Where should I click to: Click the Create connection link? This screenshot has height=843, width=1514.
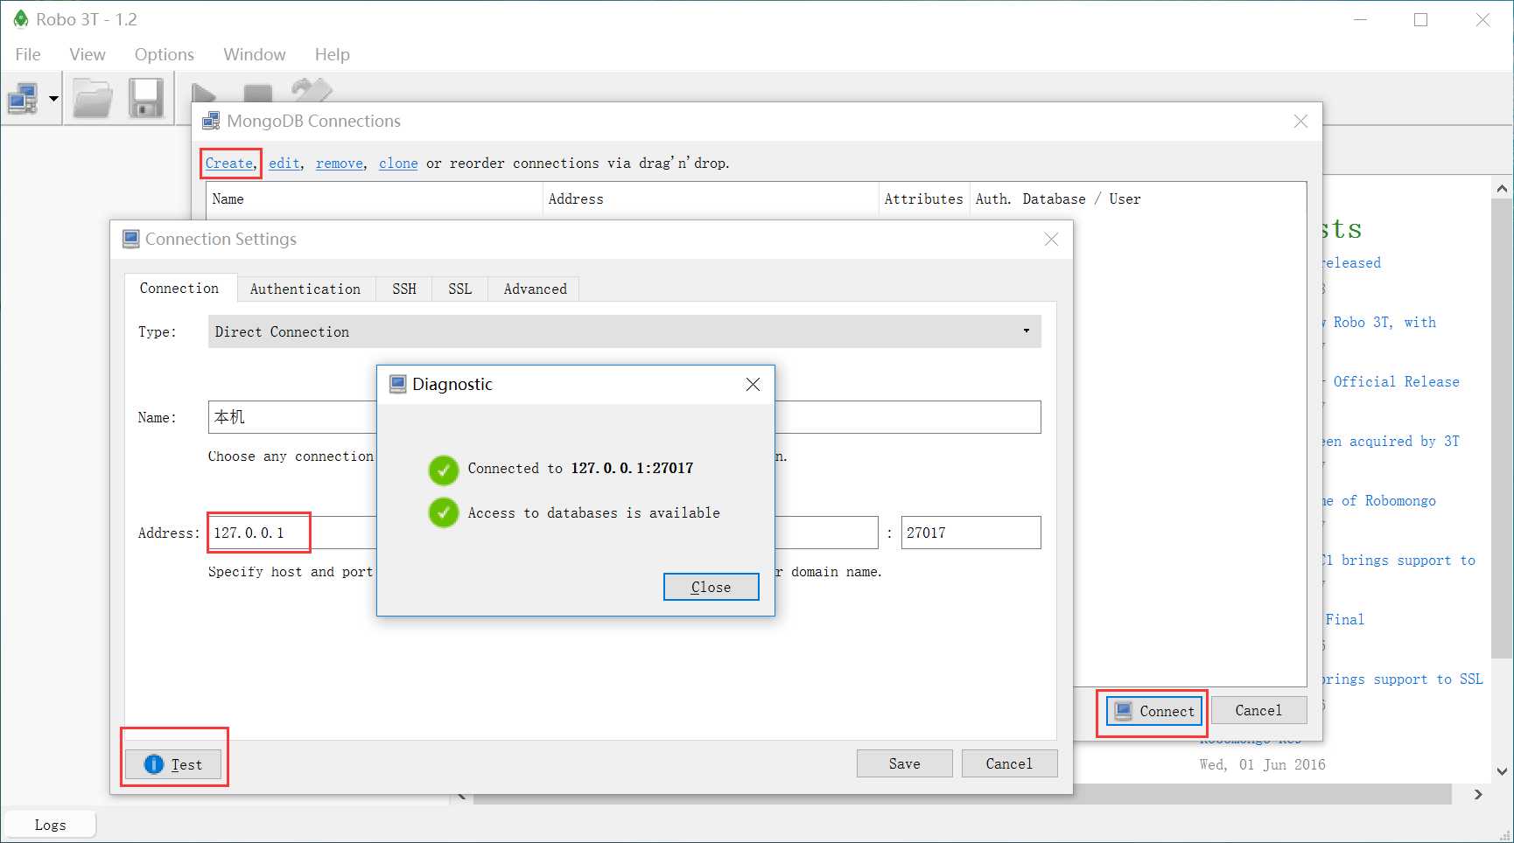point(229,164)
